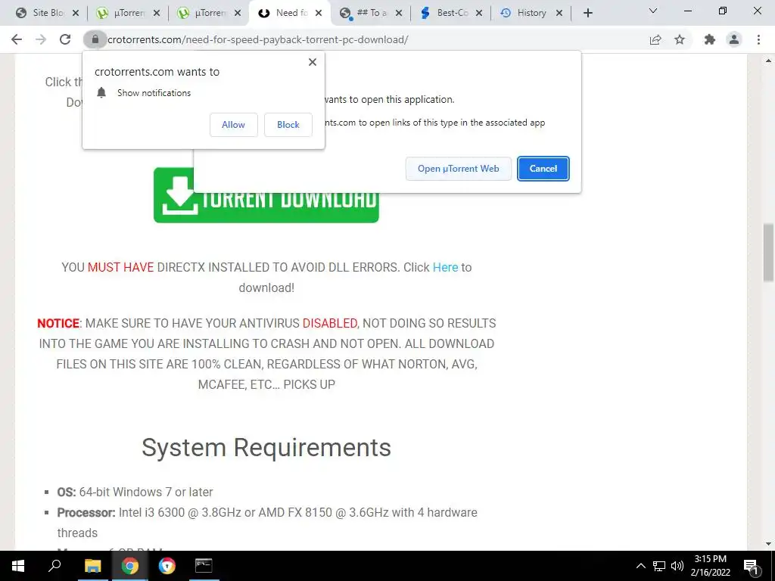Open the notification center icon

[751, 566]
